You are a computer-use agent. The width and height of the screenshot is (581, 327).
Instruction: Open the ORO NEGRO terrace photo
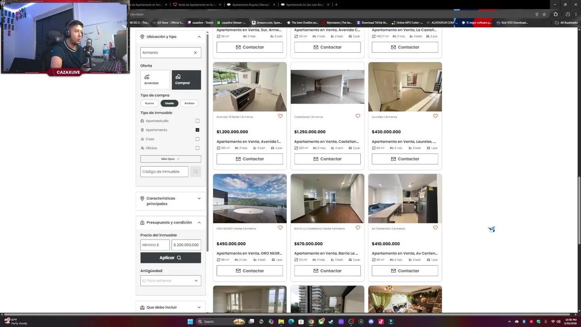point(250,198)
